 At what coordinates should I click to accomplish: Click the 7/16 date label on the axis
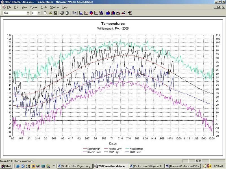pyautogui.click(x=120, y=138)
